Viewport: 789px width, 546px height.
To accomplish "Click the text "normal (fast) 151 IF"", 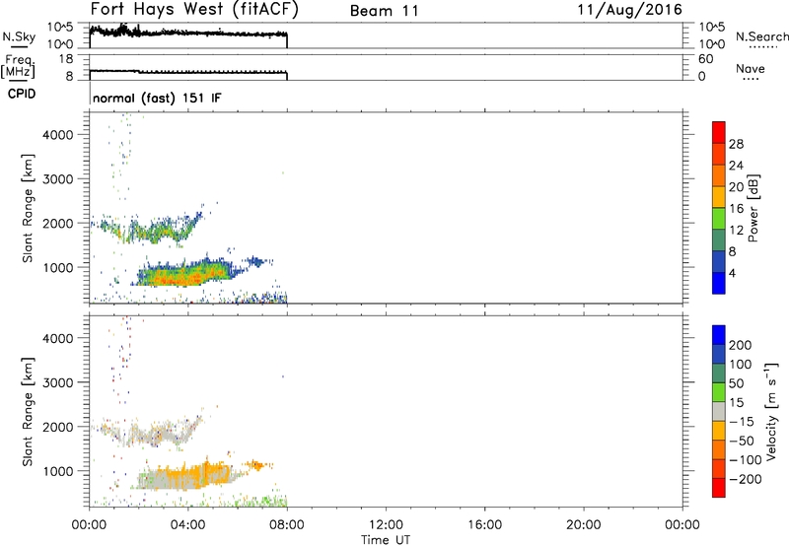I will click(157, 98).
